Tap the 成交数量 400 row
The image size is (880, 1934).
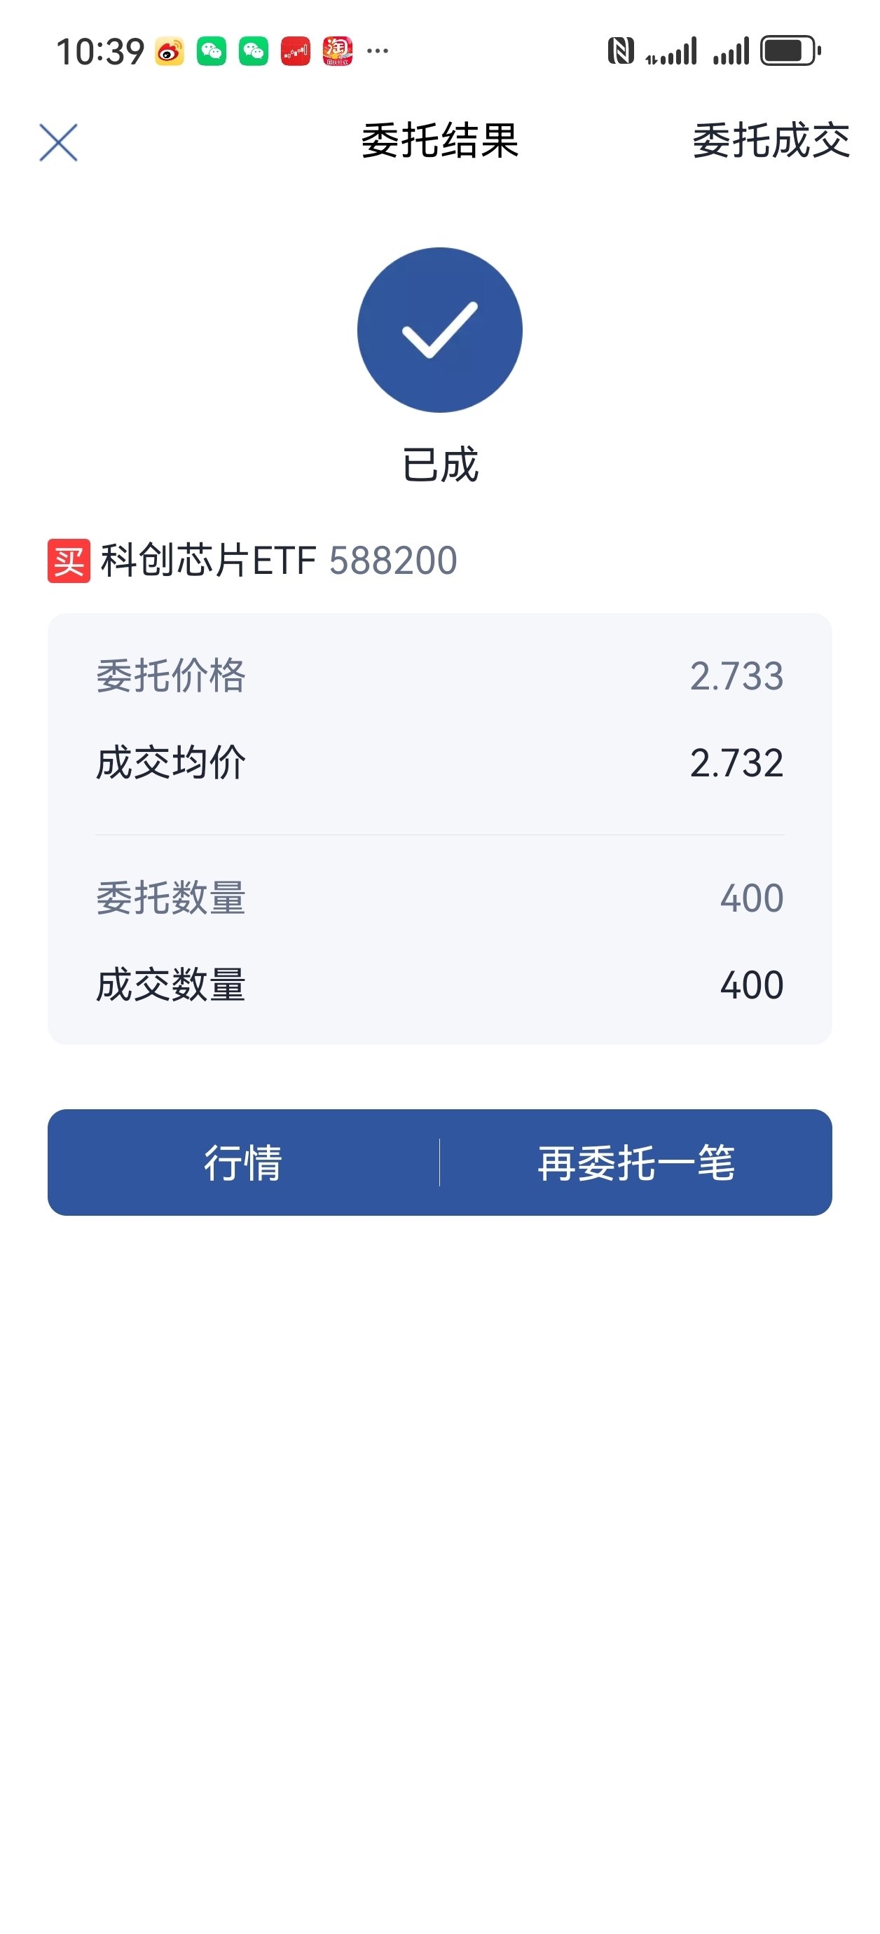coord(439,985)
